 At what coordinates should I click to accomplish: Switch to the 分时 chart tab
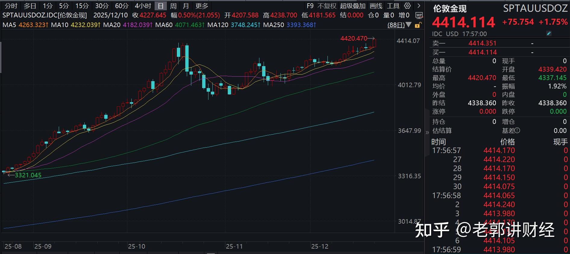point(11,6)
